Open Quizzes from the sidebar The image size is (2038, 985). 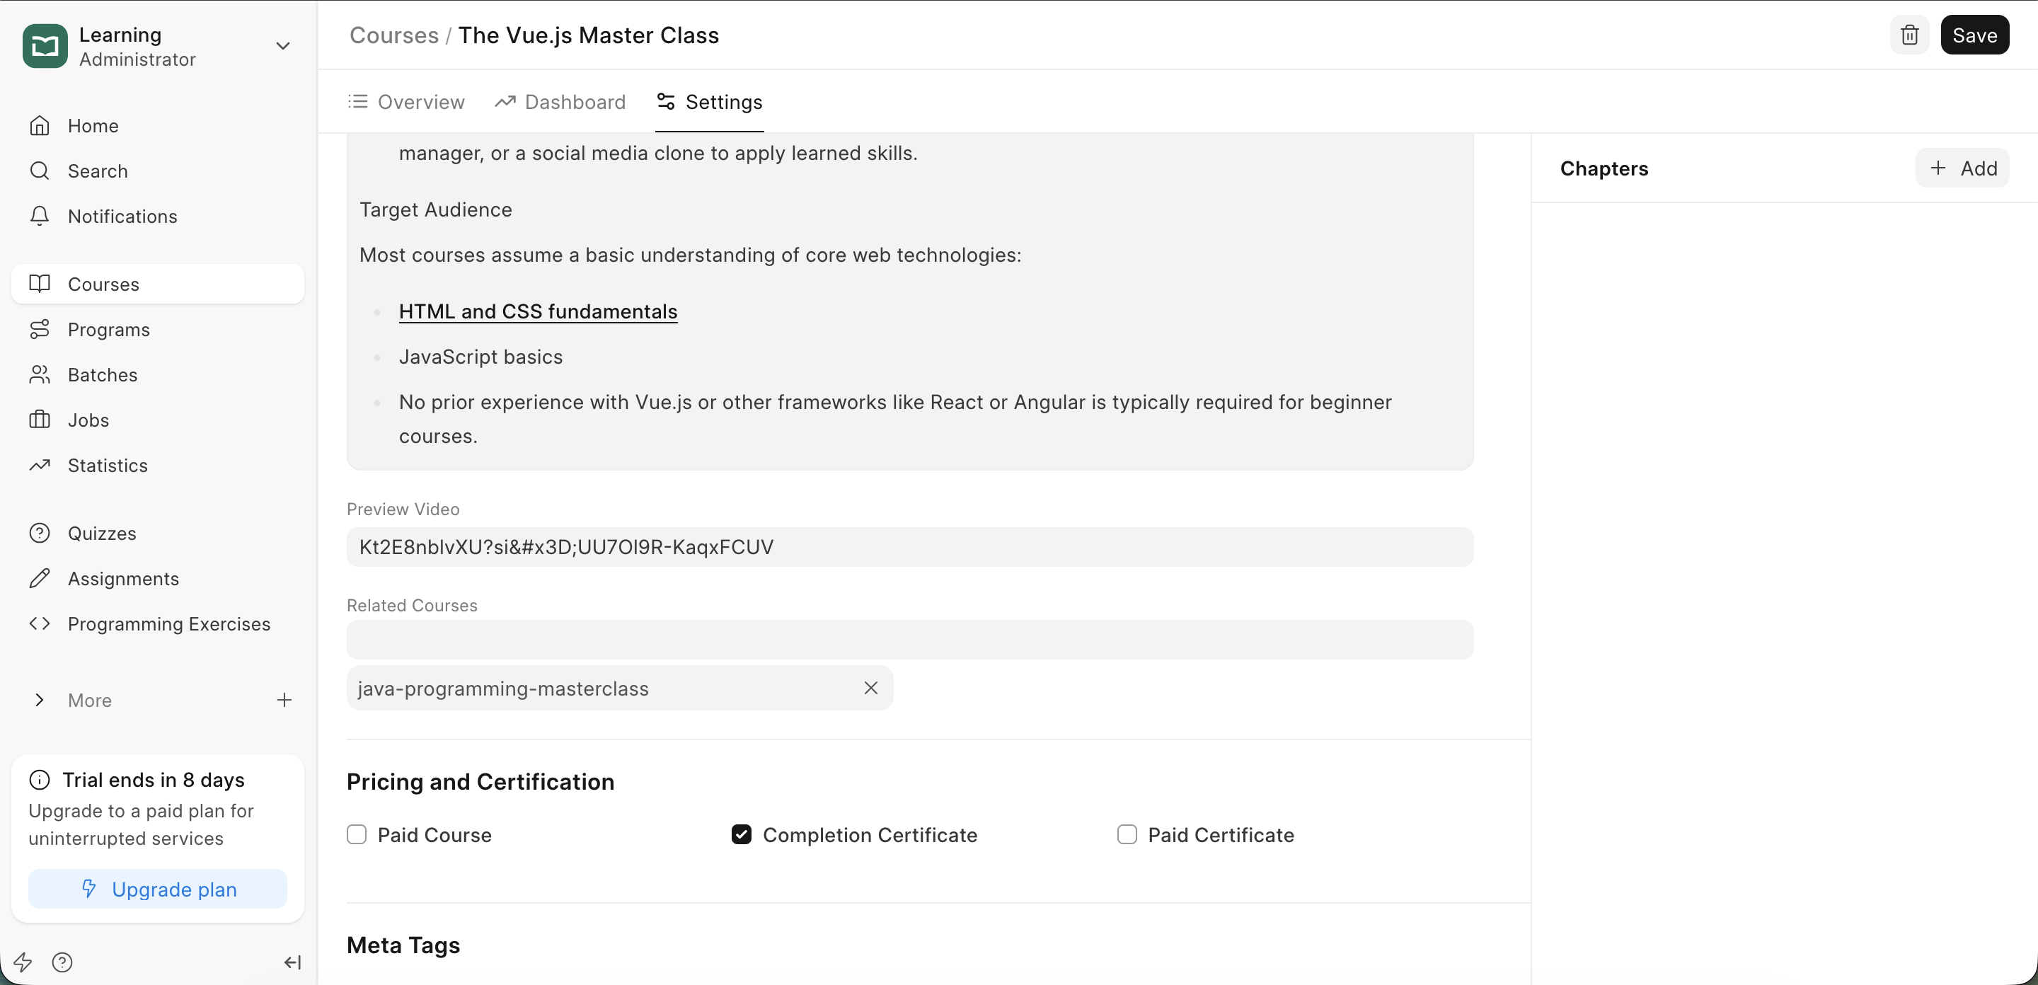pos(102,534)
